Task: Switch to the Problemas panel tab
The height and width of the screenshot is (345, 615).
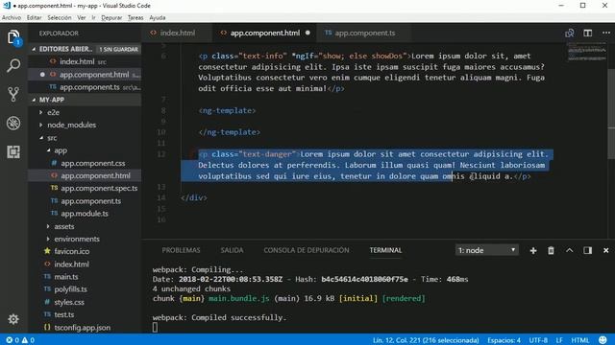Action: click(181, 250)
